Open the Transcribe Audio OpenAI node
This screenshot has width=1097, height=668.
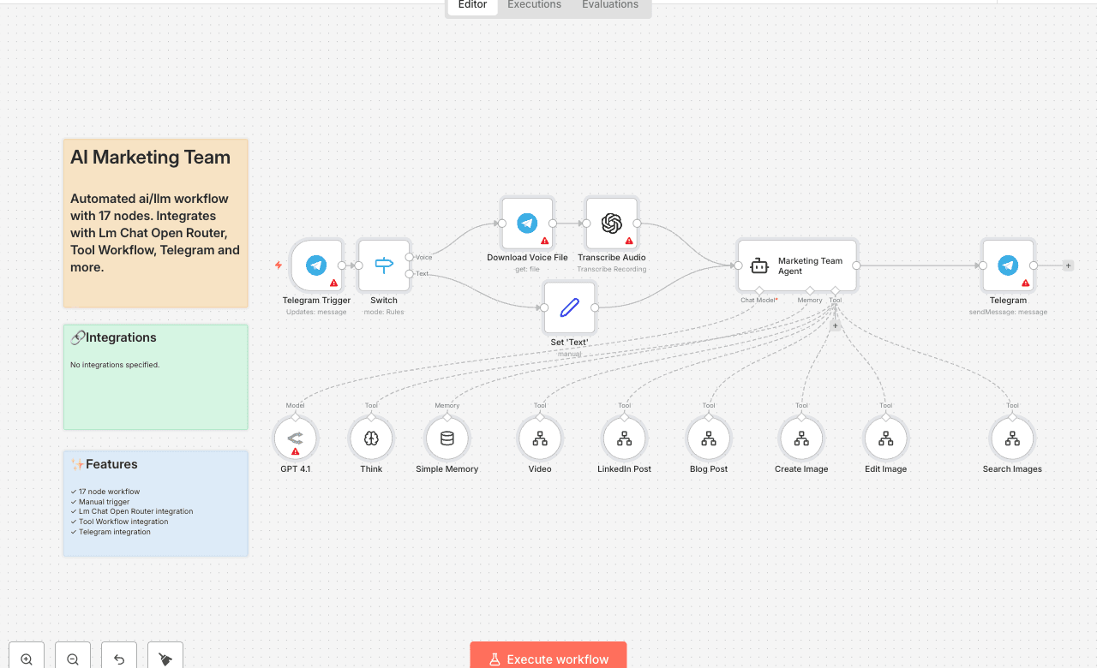coord(611,224)
